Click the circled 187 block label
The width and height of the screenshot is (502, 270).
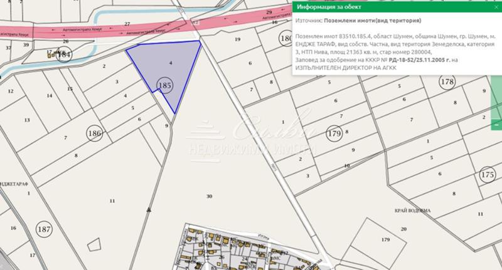coord(44,229)
